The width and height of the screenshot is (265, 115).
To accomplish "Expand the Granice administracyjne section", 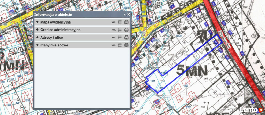I will tap(38, 30).
